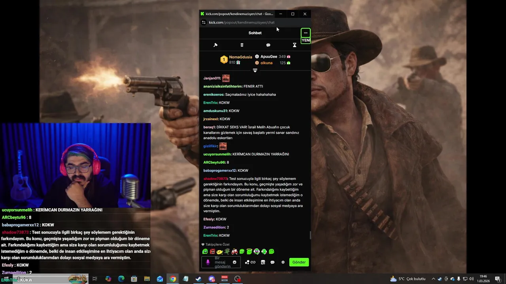Click username gizlifikir in chat
Screen dimensions: 506x284
(x=210, y=146)
